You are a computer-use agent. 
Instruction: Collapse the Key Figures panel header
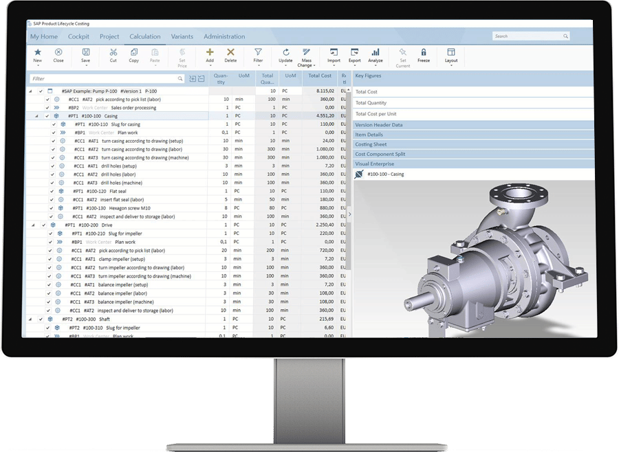point(473,76)
